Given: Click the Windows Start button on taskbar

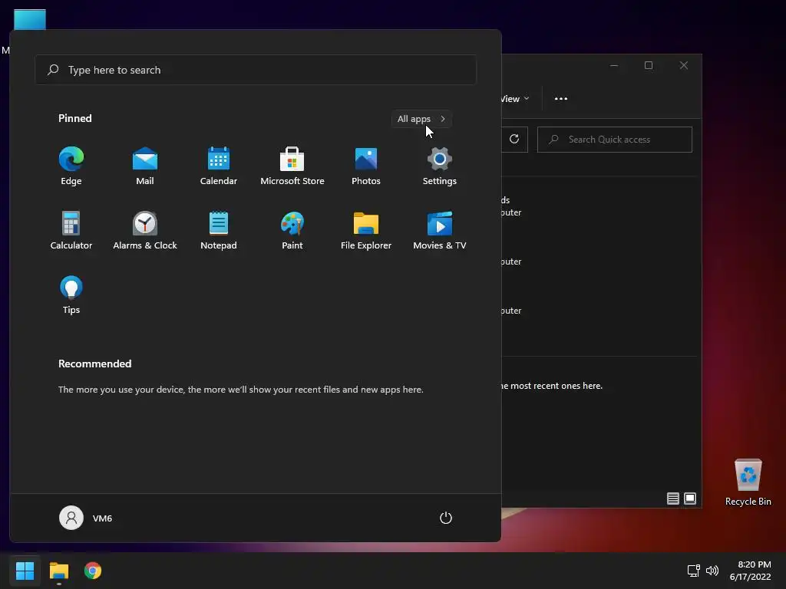Looking at the screenshot, I should 25,571.
